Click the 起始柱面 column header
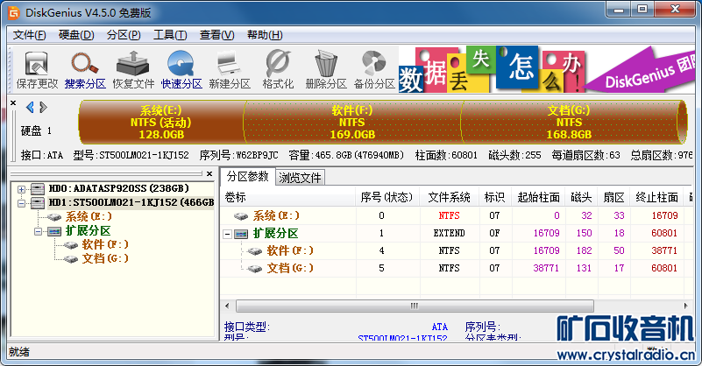Image resolution: width=702 pixels, height=366 pixels. click(539, 197)
